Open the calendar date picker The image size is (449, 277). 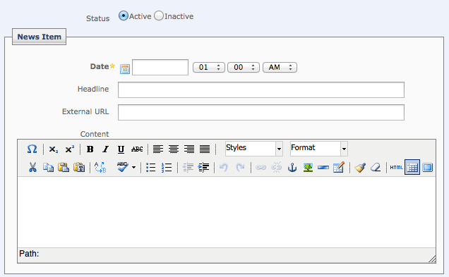(125, 69)
